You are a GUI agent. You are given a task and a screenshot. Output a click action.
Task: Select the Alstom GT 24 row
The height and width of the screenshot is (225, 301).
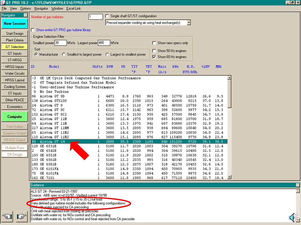[129, 142]
